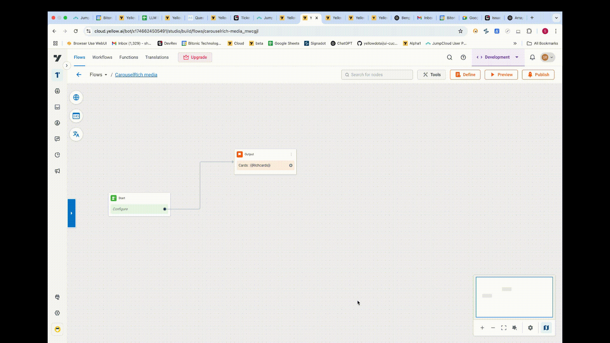This screenshot has width=610, height=343.
Task: Show more bookmarks chevron
Action: tap(515, 44)
